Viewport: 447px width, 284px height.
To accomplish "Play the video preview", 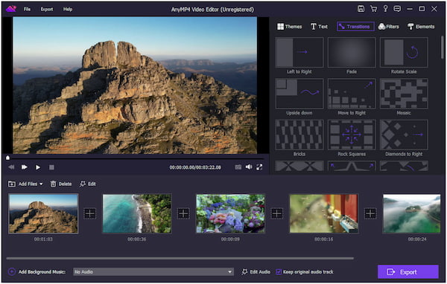I will click(38, 167).
